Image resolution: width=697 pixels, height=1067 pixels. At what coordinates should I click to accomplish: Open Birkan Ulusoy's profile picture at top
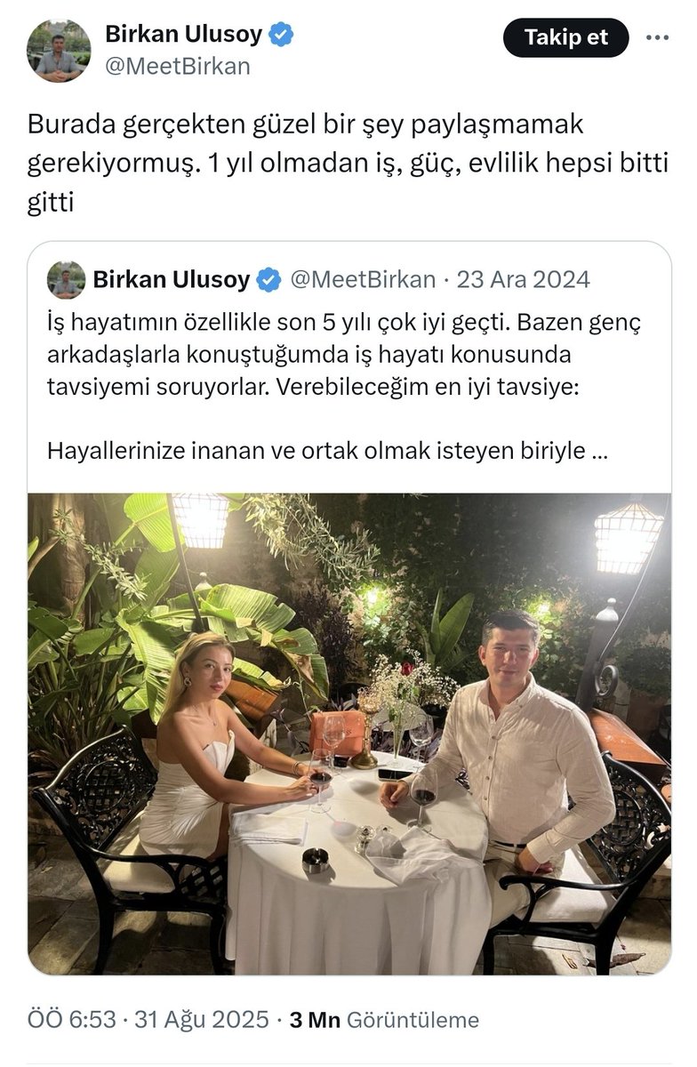click(59, 51)
